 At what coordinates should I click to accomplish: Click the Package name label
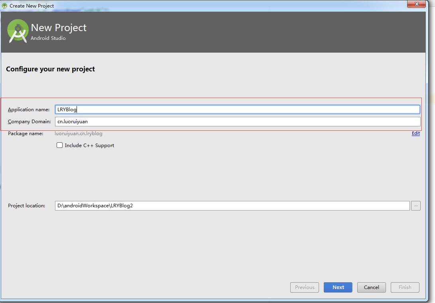pos(26,134)
